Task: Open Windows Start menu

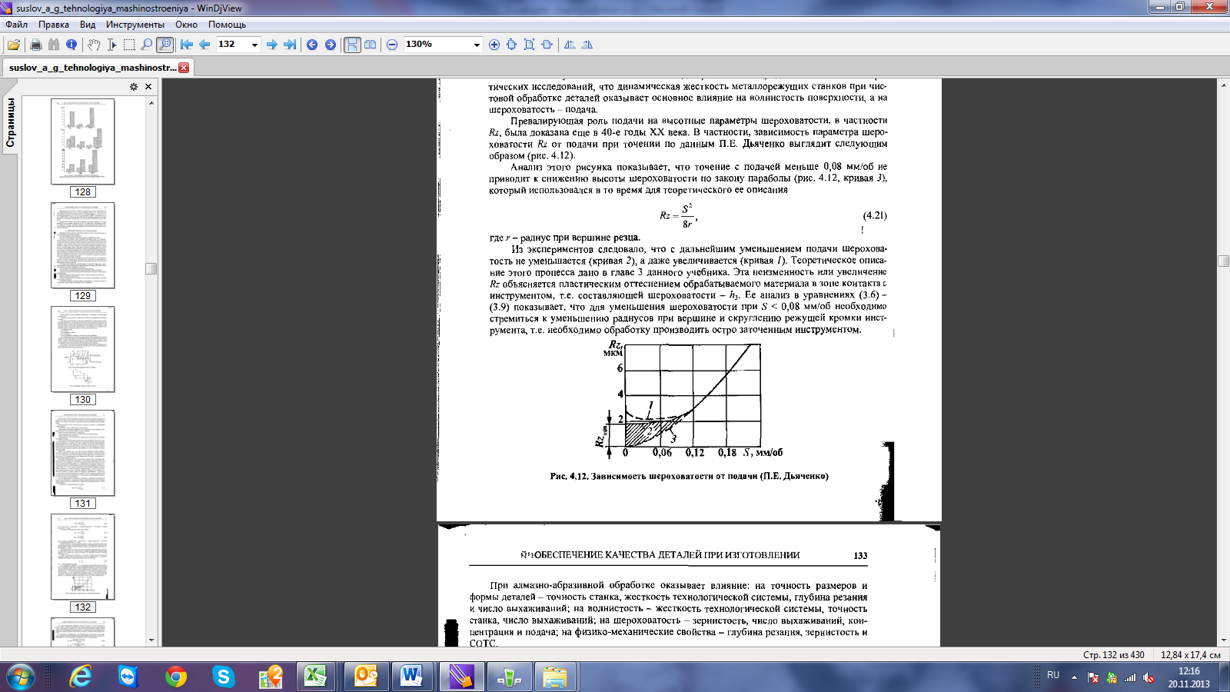Action: click(x=21, y=677)
